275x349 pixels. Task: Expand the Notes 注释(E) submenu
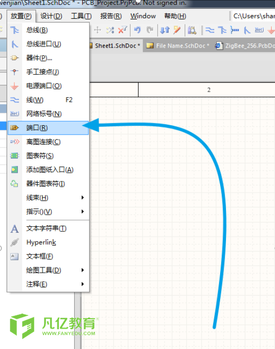pos(48,284)
